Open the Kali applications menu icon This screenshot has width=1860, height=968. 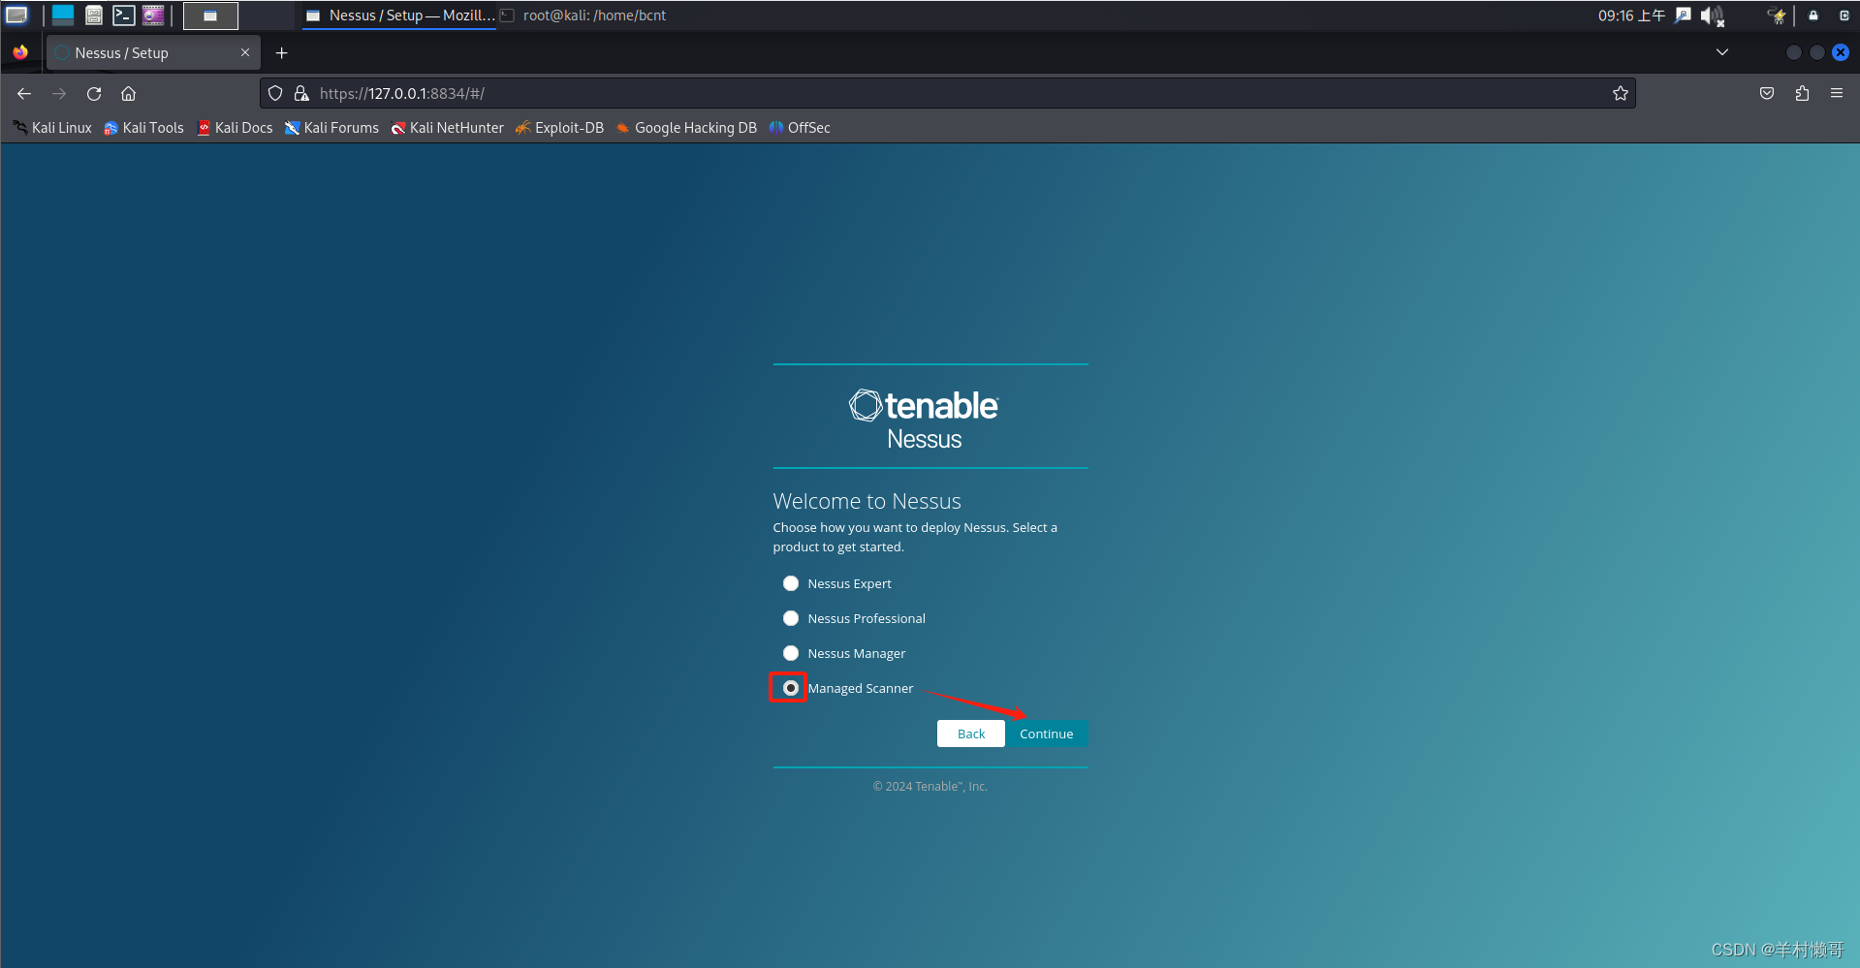click(x=16, y=16)
